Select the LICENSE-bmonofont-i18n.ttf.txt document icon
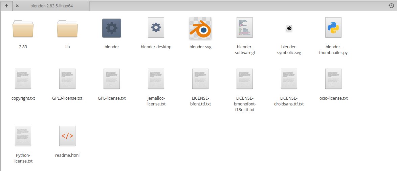Viewport: 397px width, 171px height. (245, 79)
